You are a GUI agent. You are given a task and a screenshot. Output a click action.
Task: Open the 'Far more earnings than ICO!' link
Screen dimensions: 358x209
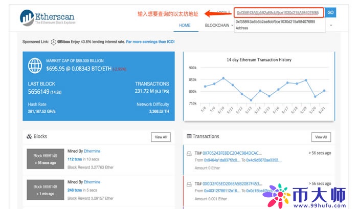click(150, 41)
